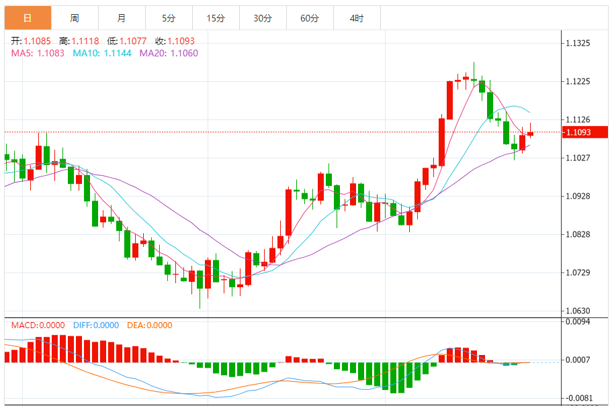Open the 60分 timeframe tab

pyautogui.click(x=310, y=18)
